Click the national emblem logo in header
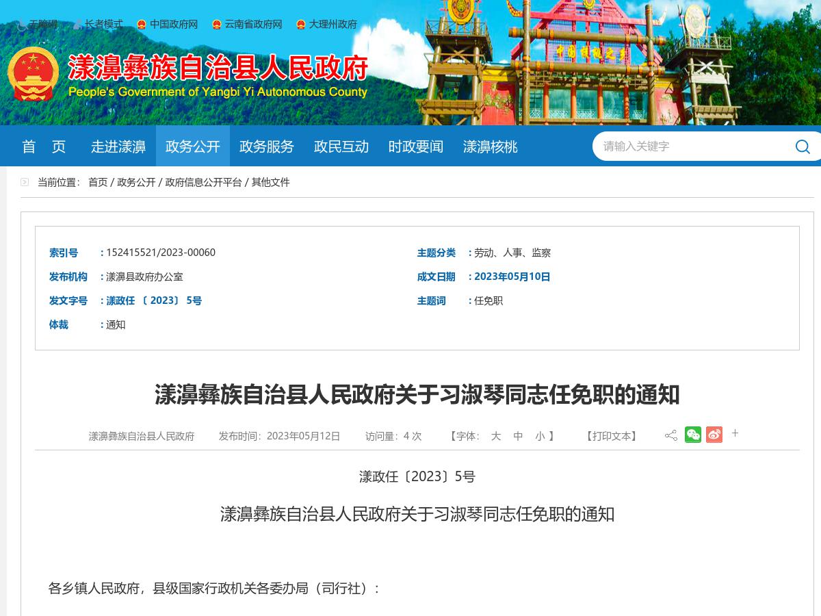Screen dimensions: 821x616 tap(33, 74)
